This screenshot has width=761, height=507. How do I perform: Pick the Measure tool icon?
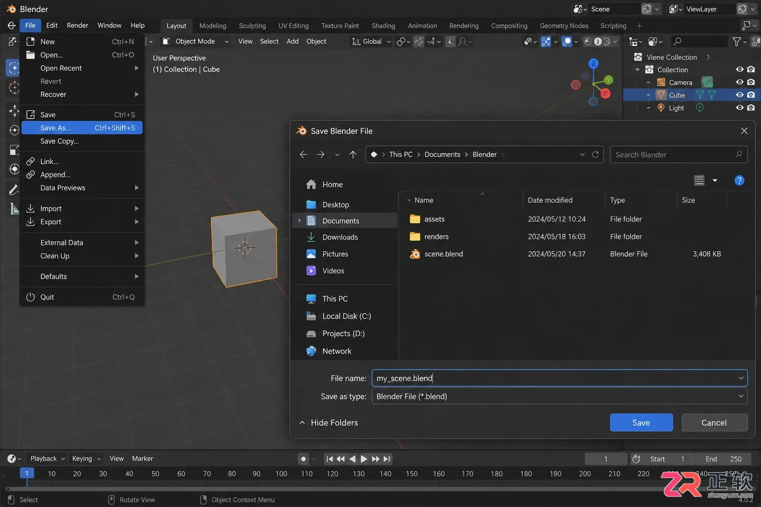pos(14,209)
